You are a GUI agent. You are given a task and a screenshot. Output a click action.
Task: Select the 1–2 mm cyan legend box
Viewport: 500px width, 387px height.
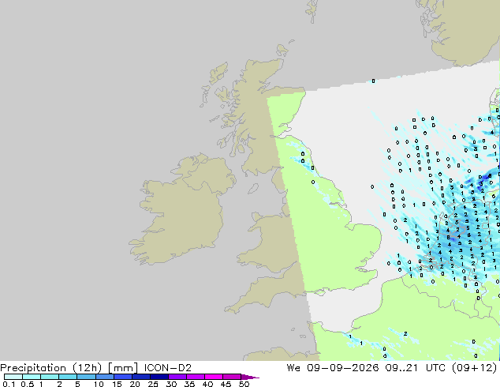[x=50, y=377]
